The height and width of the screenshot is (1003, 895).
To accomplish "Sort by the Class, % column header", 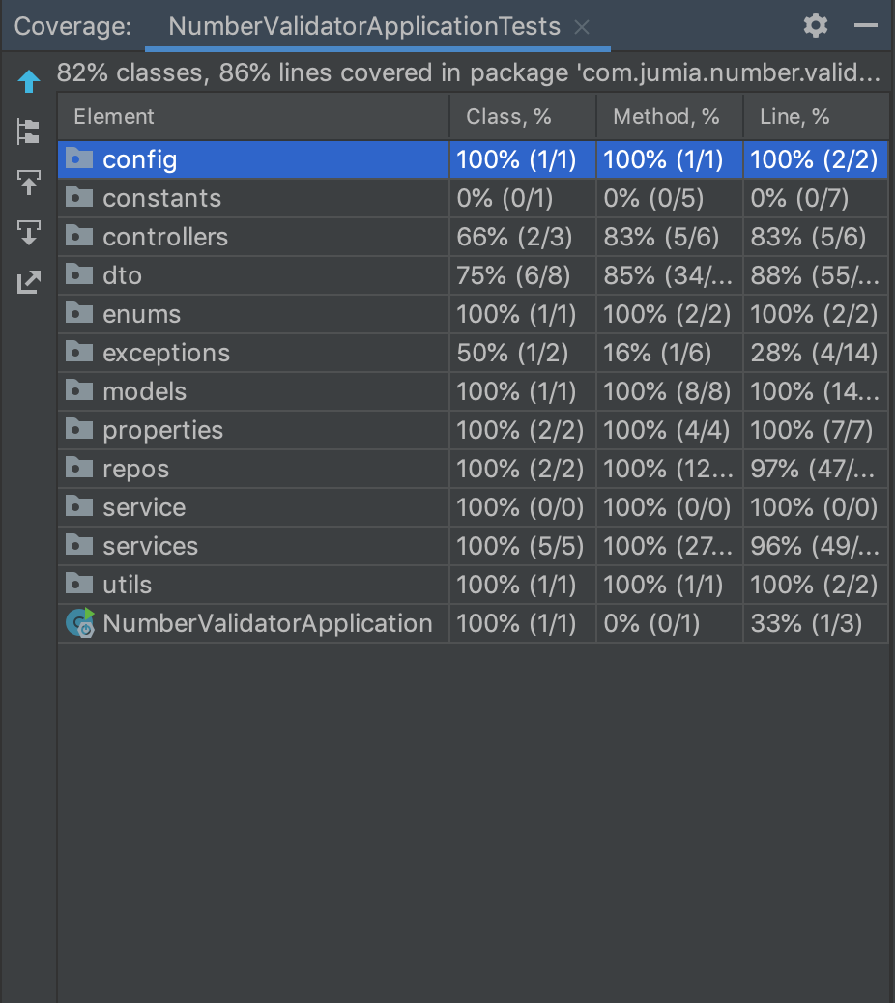I will [x=523, y=116].
